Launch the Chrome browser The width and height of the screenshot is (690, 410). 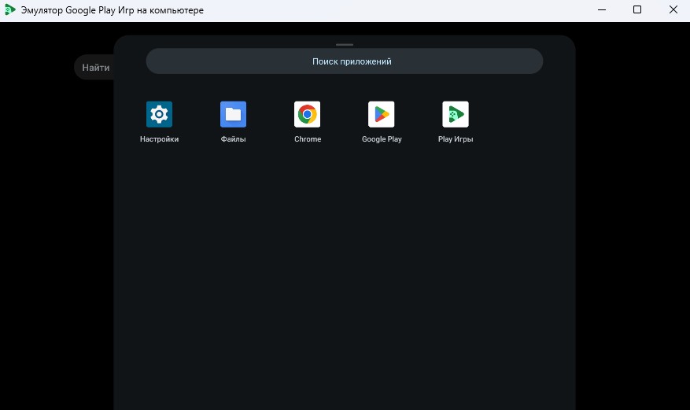click(x=307, y=114)
